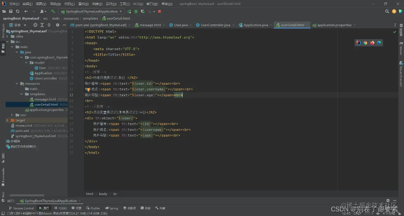The width and height of the screenshot is (404, 216).
Task: Collapse the templates folder
Action: coord(22,94)
